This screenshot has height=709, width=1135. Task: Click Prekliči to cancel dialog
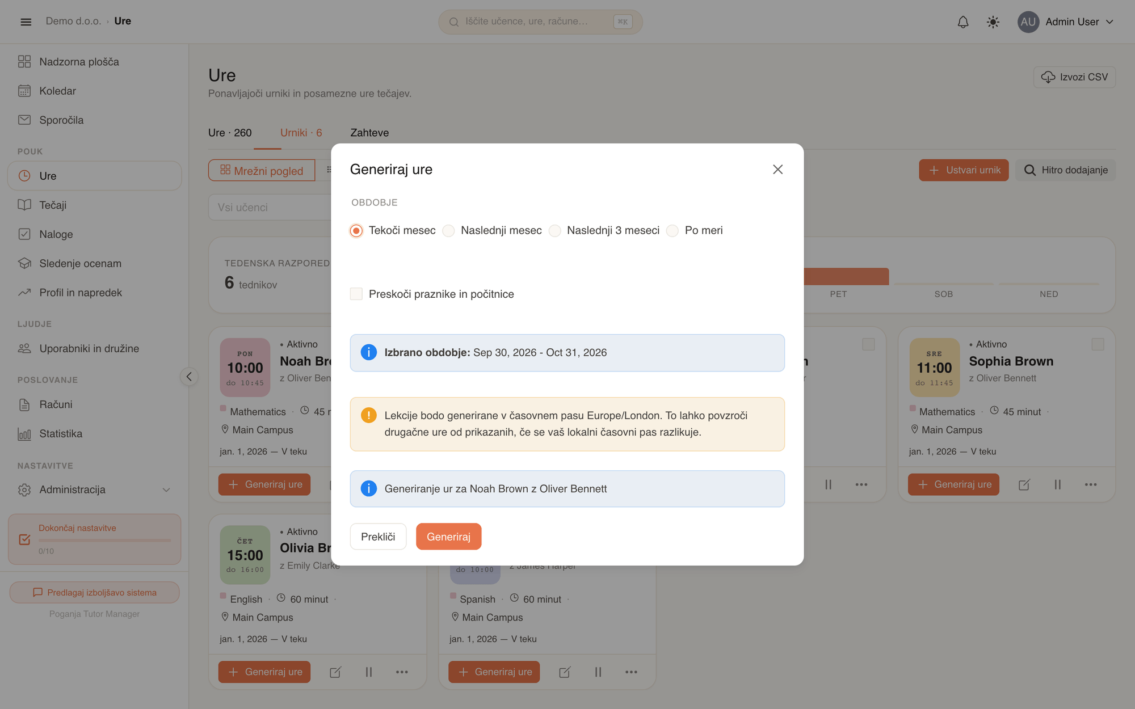click(x=378, y=537)
